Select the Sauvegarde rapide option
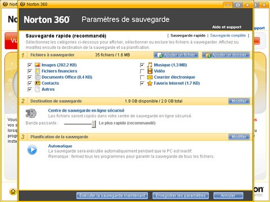The width and height of the screenshot is (270, 202). click(188, 35)
